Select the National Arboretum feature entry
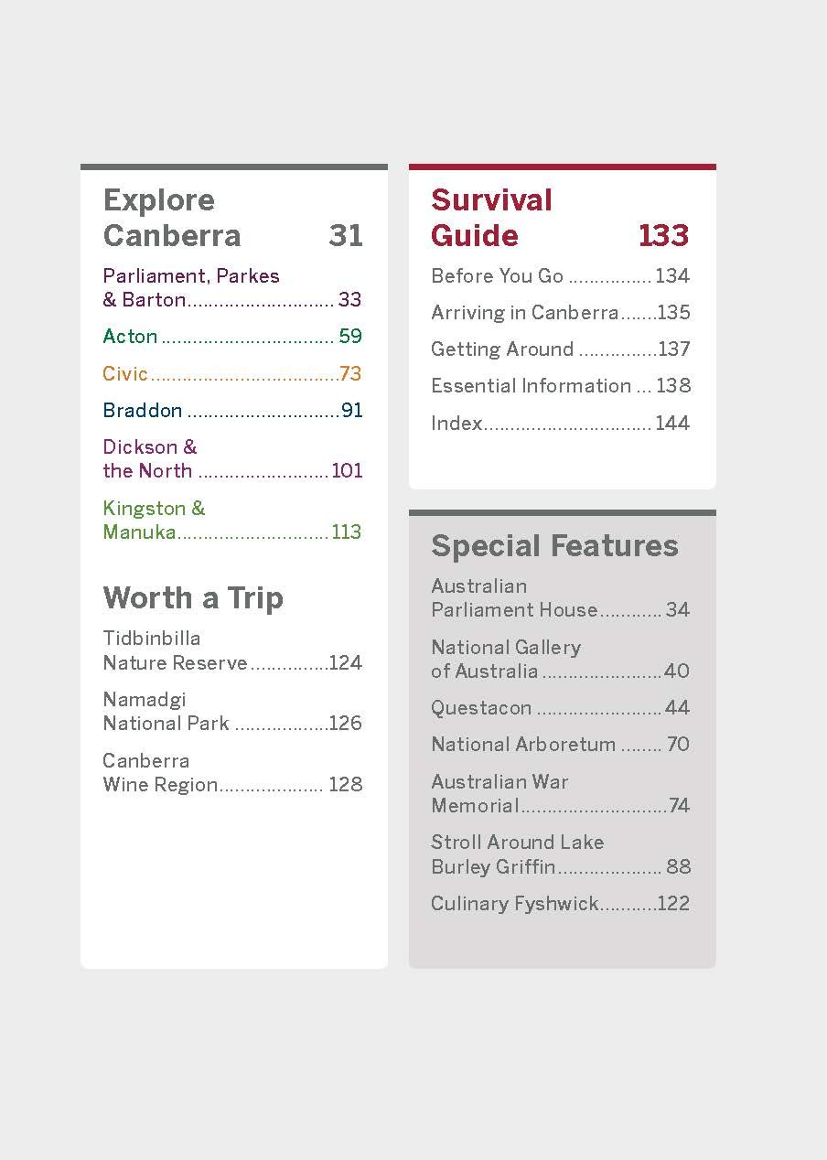The width and height of the screenshot is (827, 1160). tap(560, 745)
